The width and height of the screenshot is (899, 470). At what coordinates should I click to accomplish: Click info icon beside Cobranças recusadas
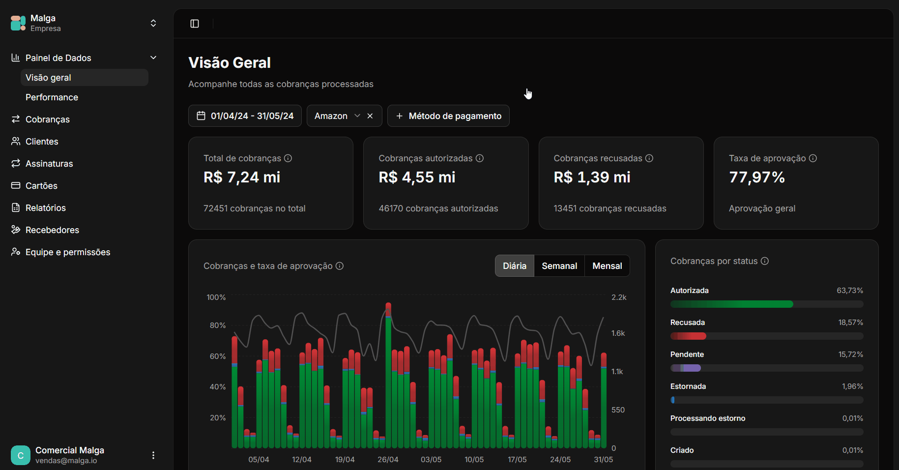point(649,158)
